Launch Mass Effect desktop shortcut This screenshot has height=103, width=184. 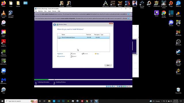point(127,4)
